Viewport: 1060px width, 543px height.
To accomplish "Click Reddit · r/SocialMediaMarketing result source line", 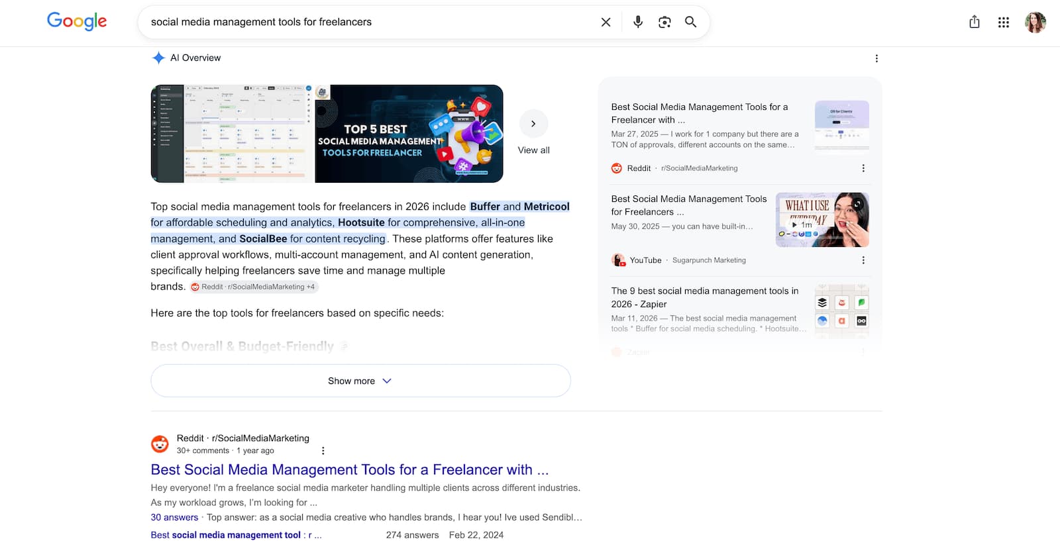I will coord(243,438).
